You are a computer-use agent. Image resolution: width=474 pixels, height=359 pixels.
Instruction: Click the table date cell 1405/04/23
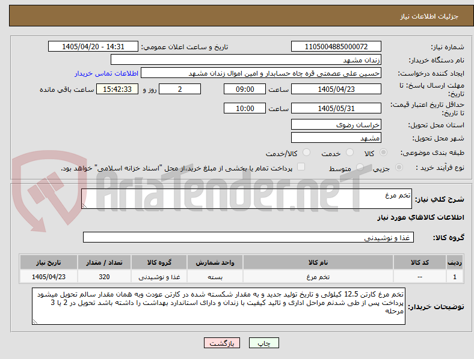(x=49, y=277)
